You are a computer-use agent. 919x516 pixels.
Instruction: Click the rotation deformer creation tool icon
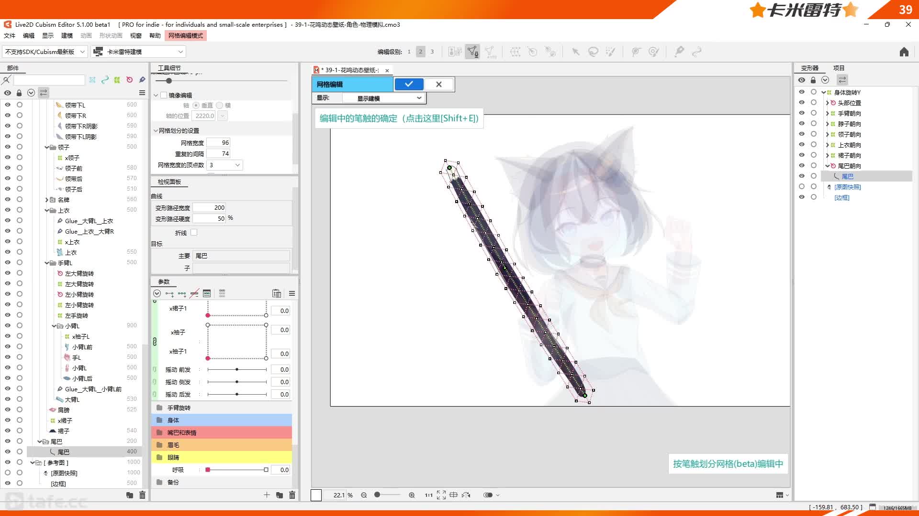click(532, 52)
